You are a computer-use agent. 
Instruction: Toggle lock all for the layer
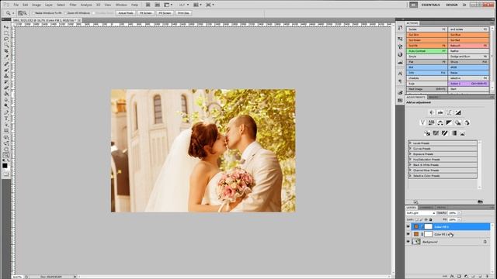[x=430, y=219]
